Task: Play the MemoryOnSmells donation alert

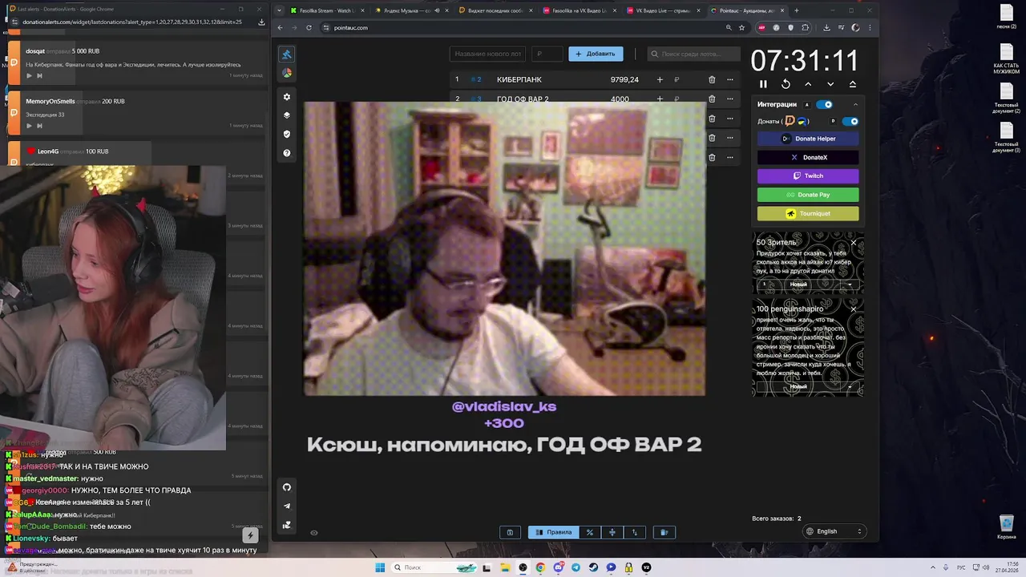Action: click(30, 126)
